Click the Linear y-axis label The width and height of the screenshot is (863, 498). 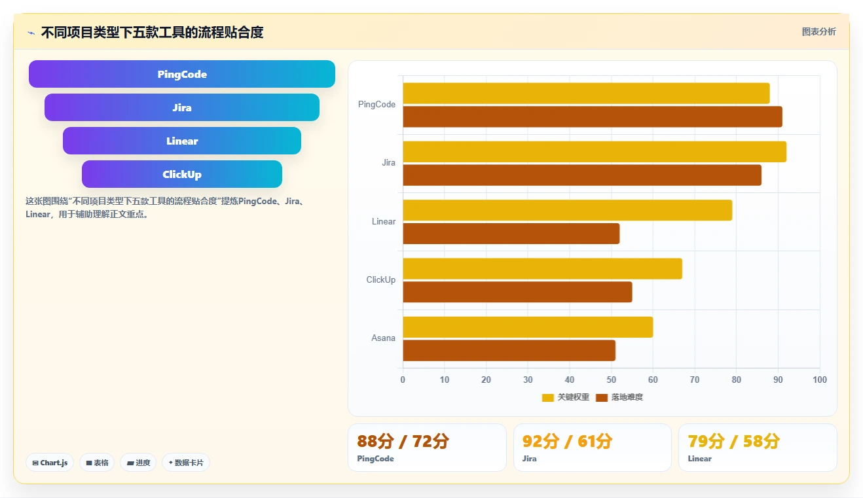click(x=384, y=221)
